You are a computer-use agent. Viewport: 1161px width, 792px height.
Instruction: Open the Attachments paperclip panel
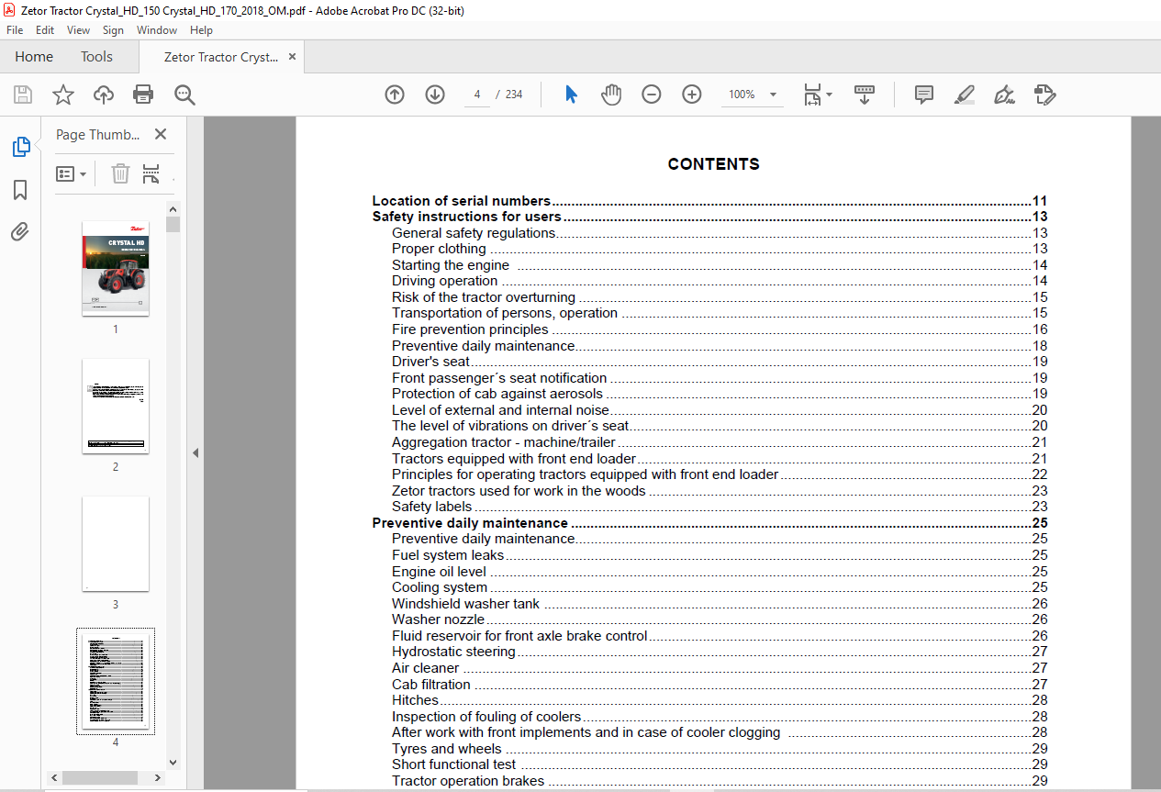pos(20,231)
